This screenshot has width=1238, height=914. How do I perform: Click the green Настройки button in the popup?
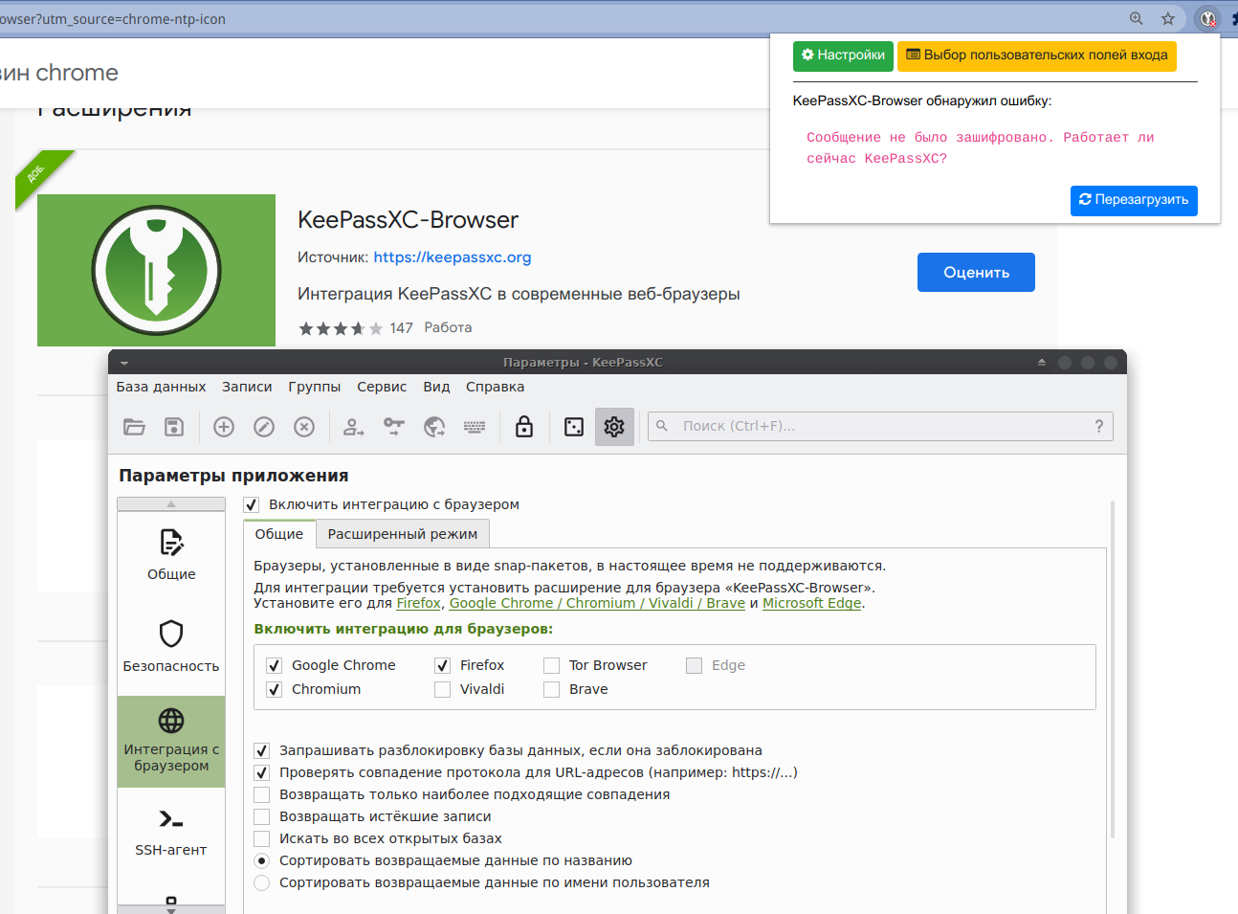coord(843,56)
